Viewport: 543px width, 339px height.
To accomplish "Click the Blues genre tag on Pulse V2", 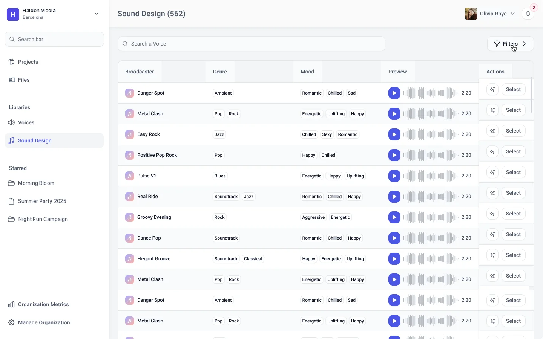I will tap(220, 176).
